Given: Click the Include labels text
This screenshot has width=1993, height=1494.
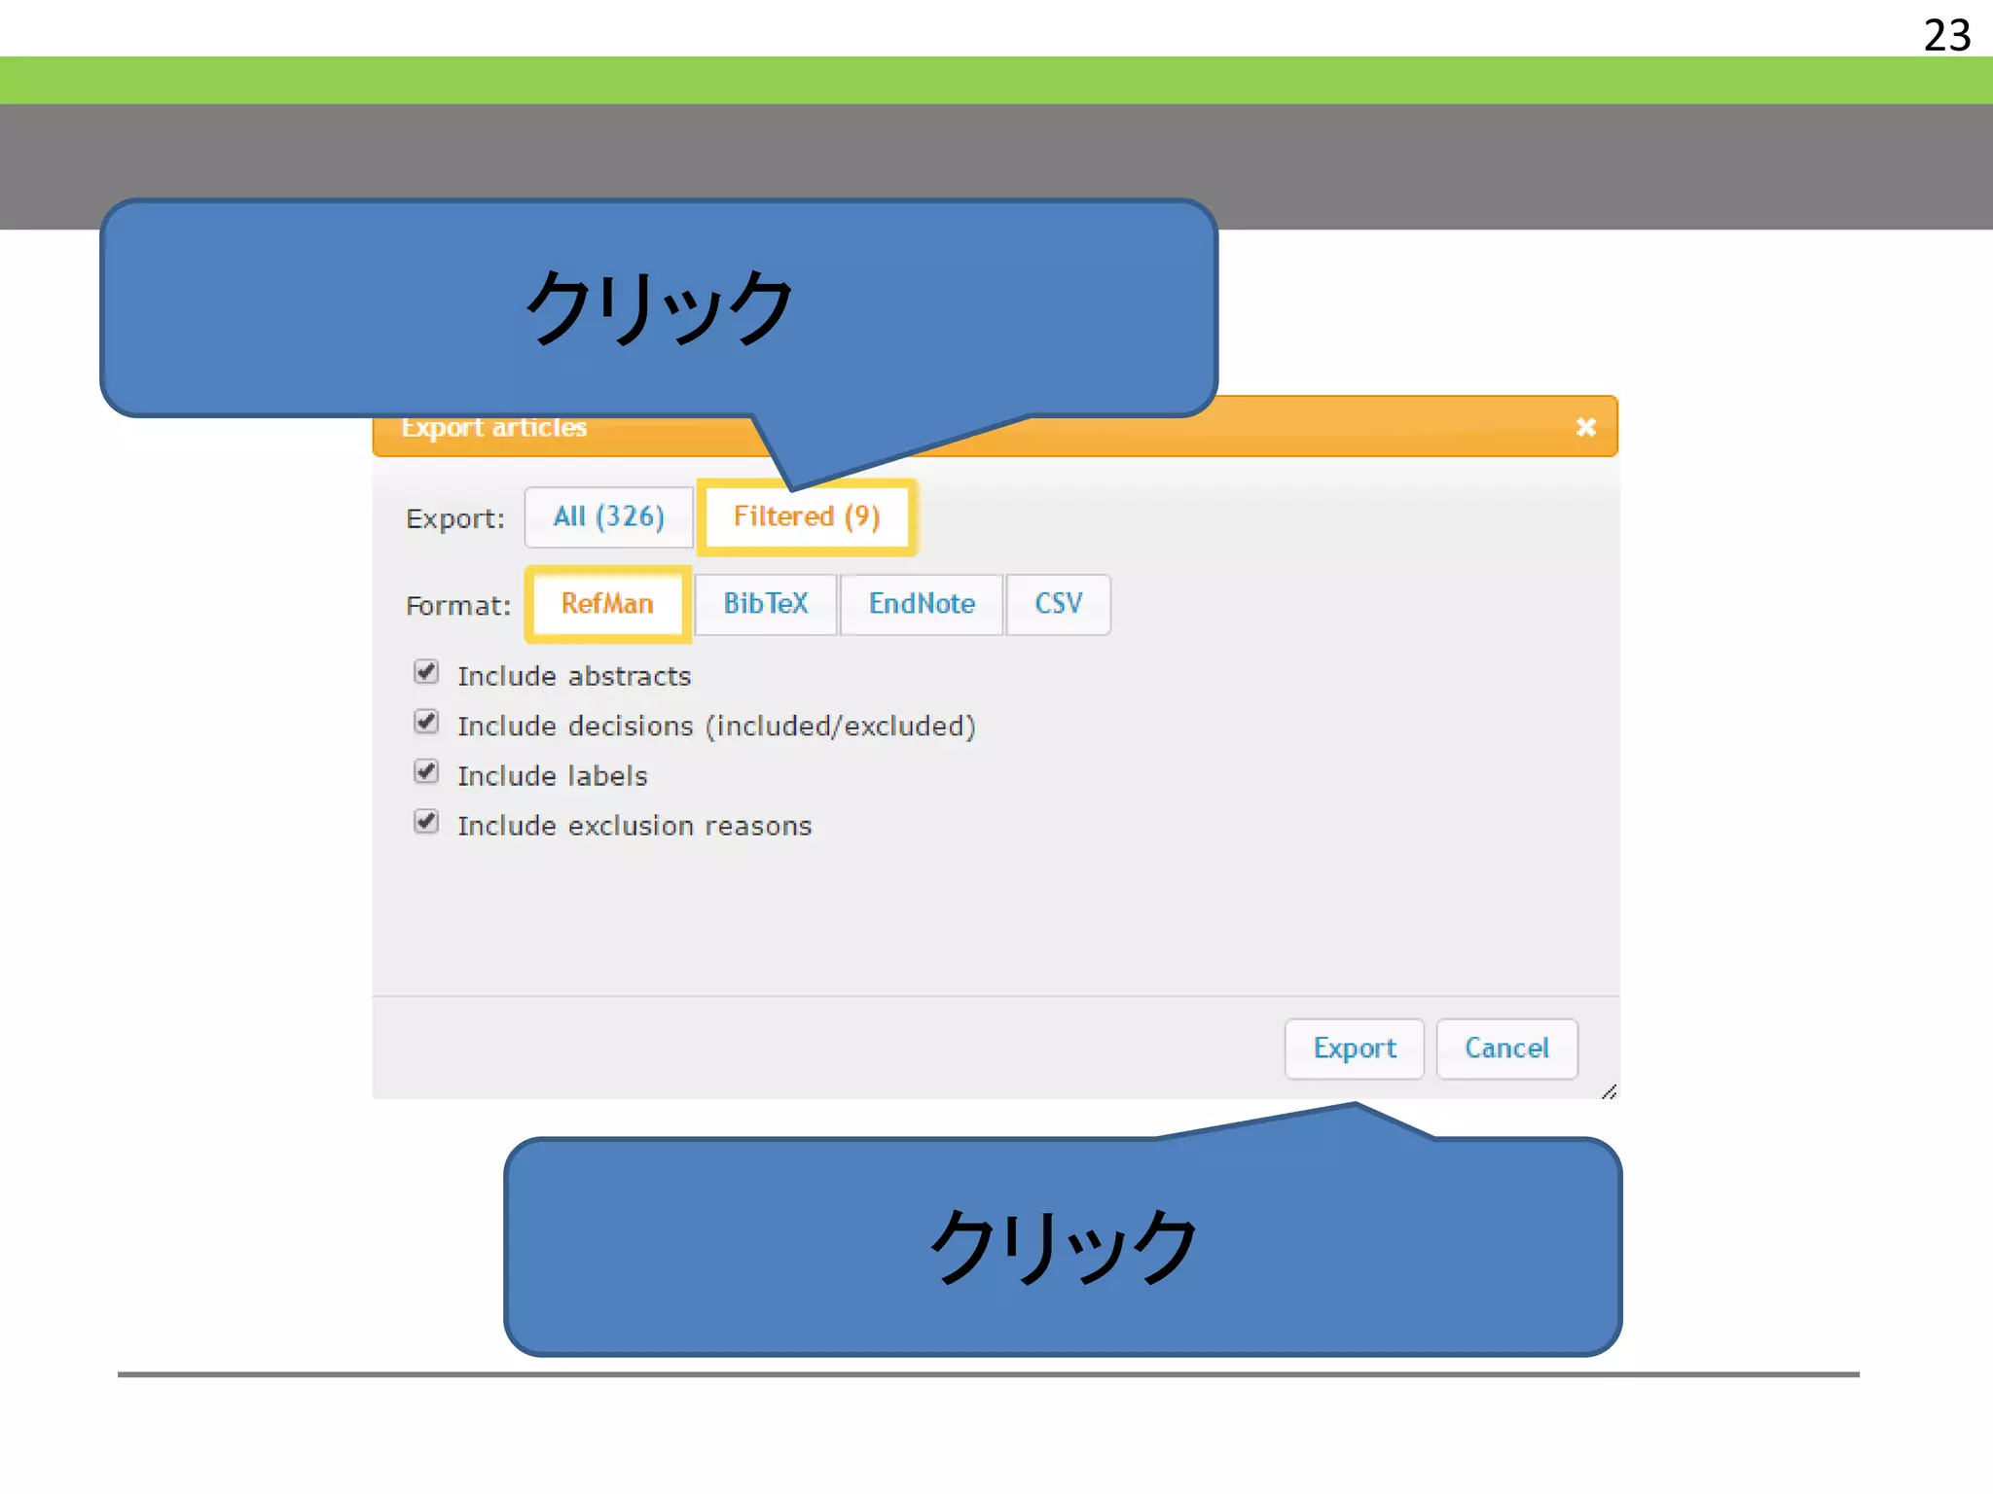Looking at the screenshot, I should coord(552,776).
